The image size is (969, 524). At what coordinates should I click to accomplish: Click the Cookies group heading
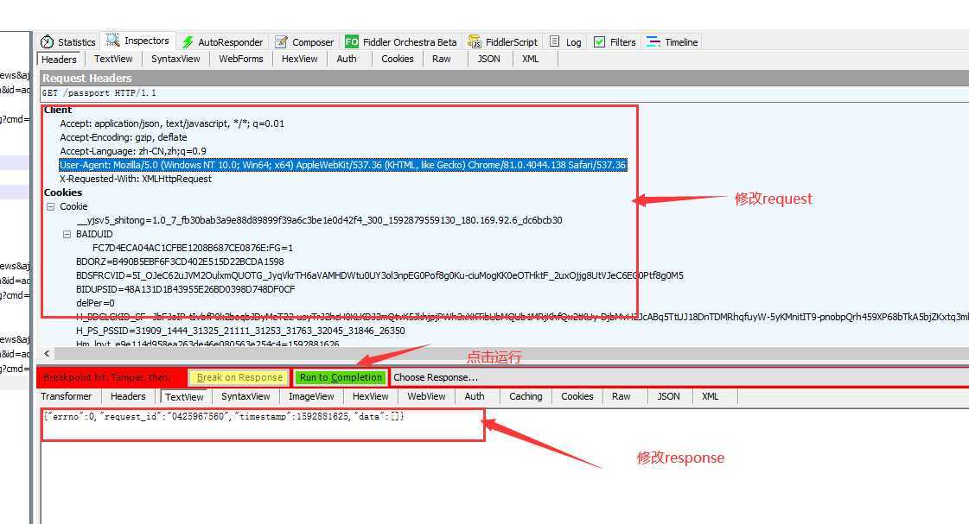tap(63, 193)
